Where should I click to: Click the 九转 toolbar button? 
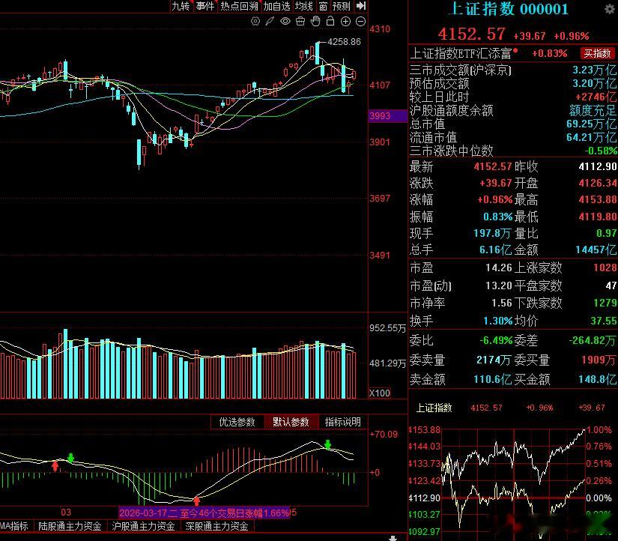tap(181, 6)
